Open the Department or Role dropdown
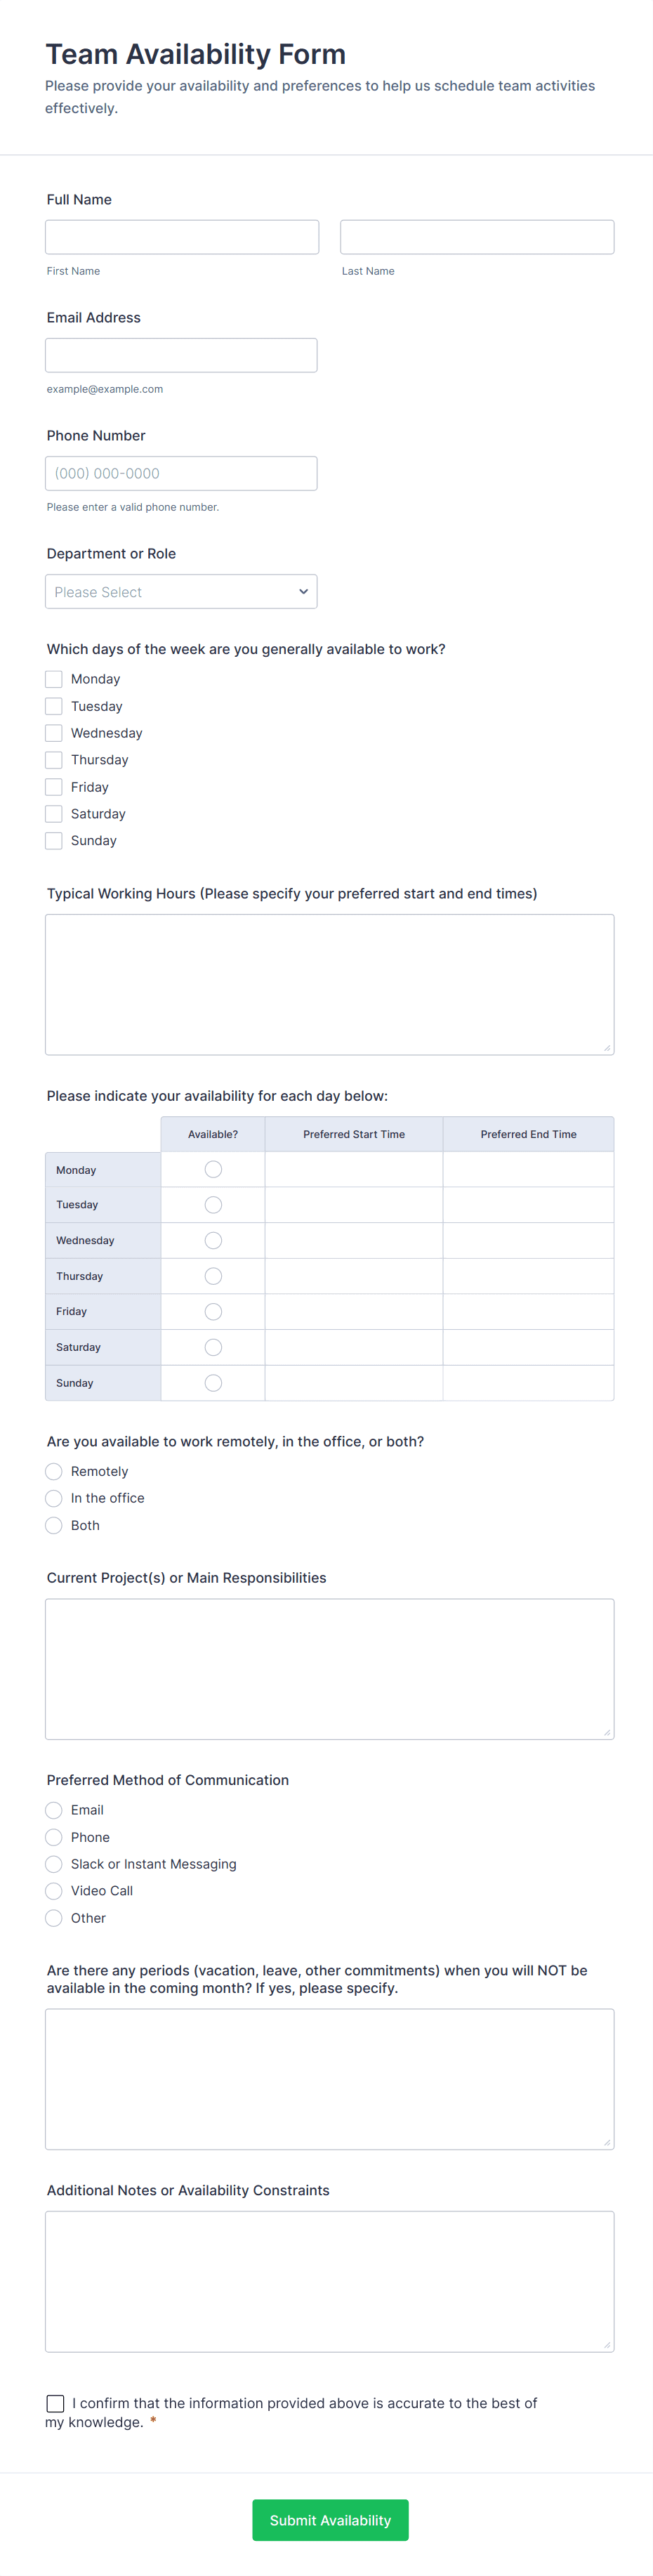The image size is (653, 2576). coord(181,591)
